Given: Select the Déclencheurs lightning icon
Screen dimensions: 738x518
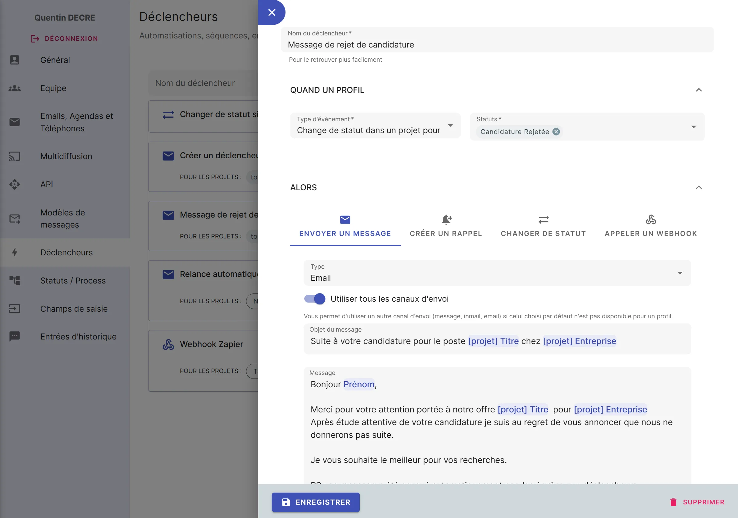Looking at the screenshot, I should [x=15, y=253].
